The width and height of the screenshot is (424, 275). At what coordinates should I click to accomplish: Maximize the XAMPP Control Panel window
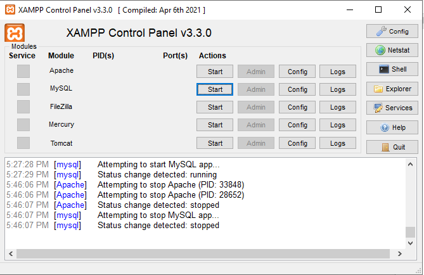point(378,10)
